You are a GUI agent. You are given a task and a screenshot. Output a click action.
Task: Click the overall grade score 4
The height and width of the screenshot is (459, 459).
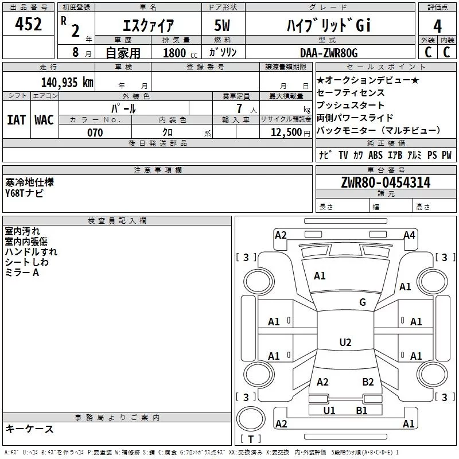[x=437, y=26]
